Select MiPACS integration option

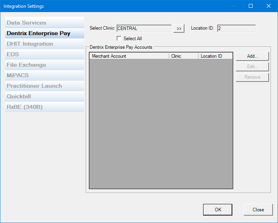(x=44, y=75)
